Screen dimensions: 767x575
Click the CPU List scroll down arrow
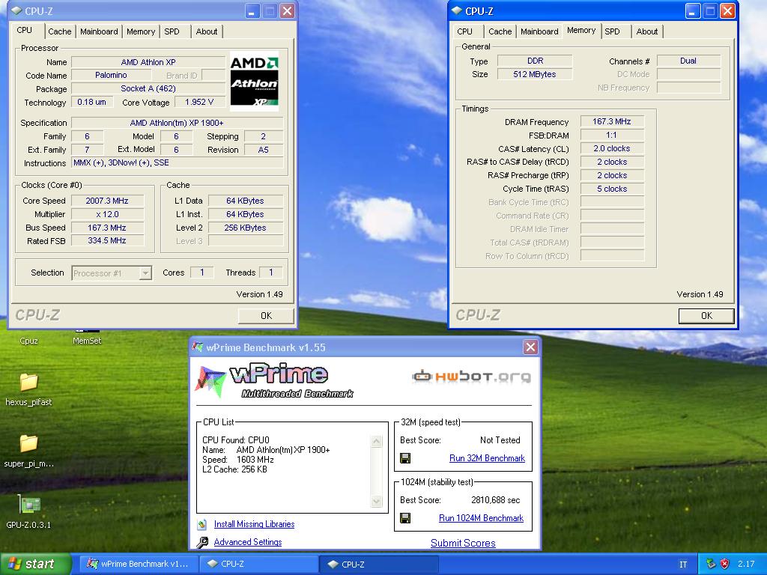click(377, 501)
